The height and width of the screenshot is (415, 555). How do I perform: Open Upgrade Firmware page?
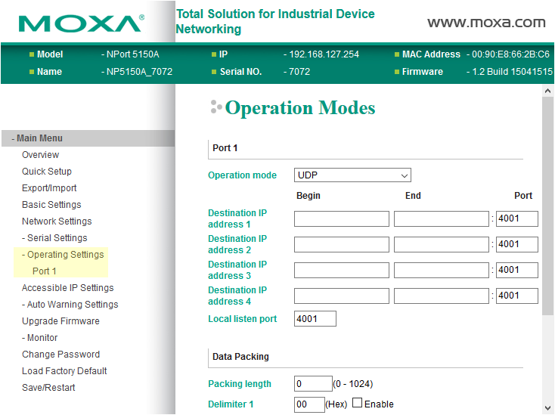(x=60, y=321)
